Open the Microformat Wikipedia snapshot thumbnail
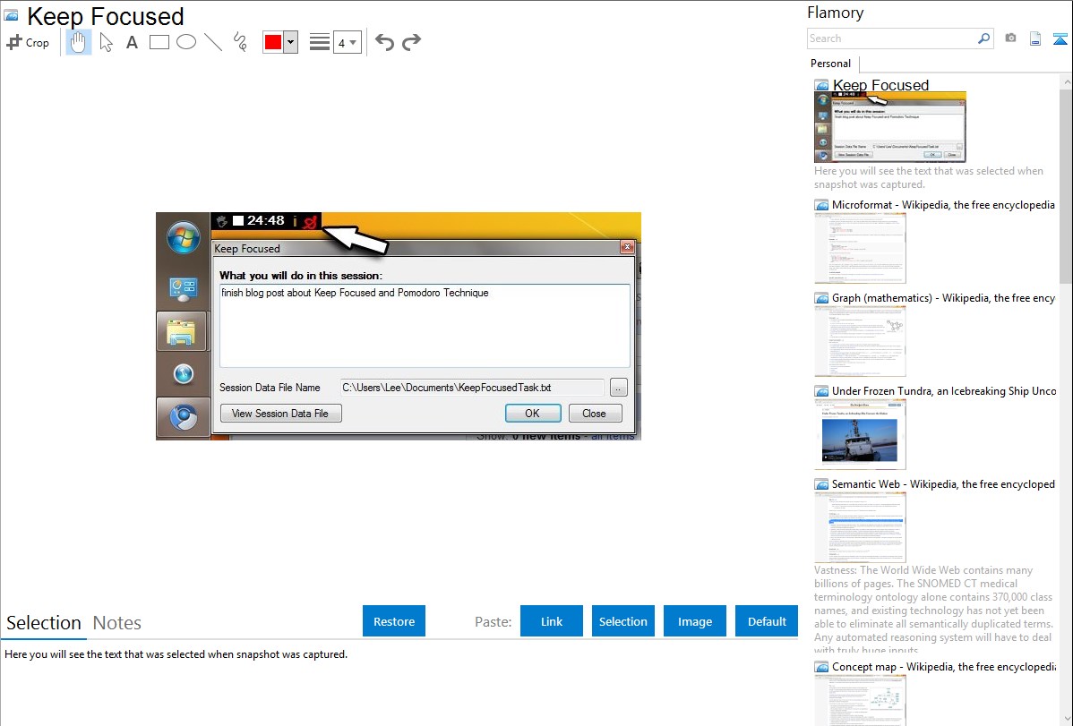1073x726 pixels. (860, 248)
